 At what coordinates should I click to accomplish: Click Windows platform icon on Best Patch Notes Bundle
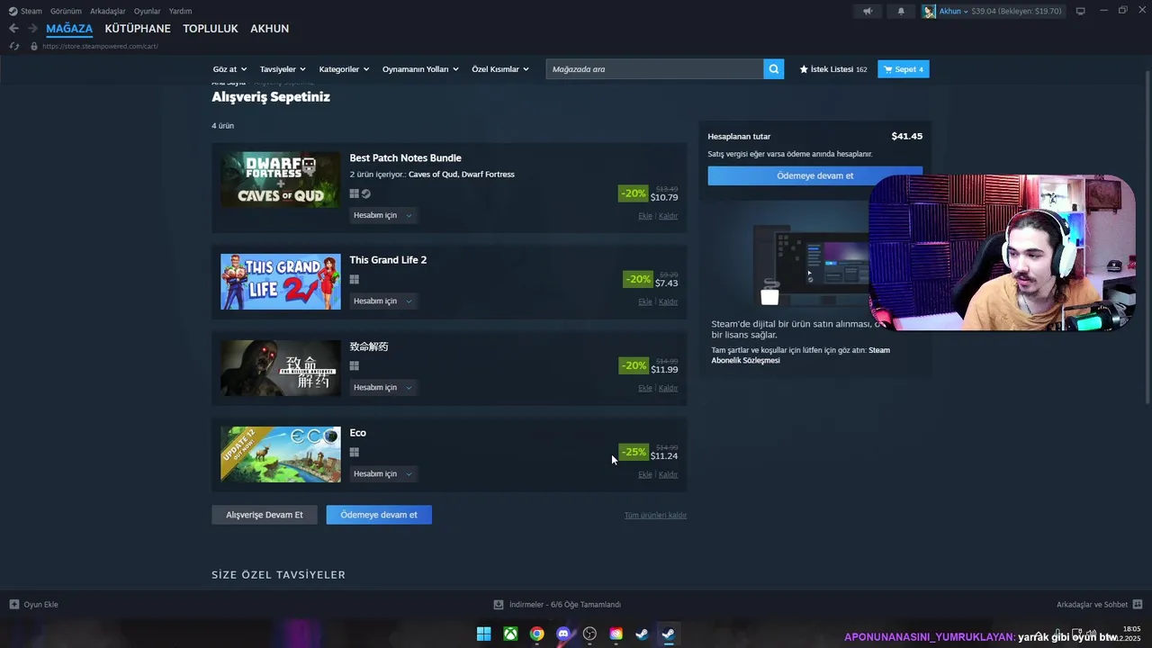coord(355,193)
